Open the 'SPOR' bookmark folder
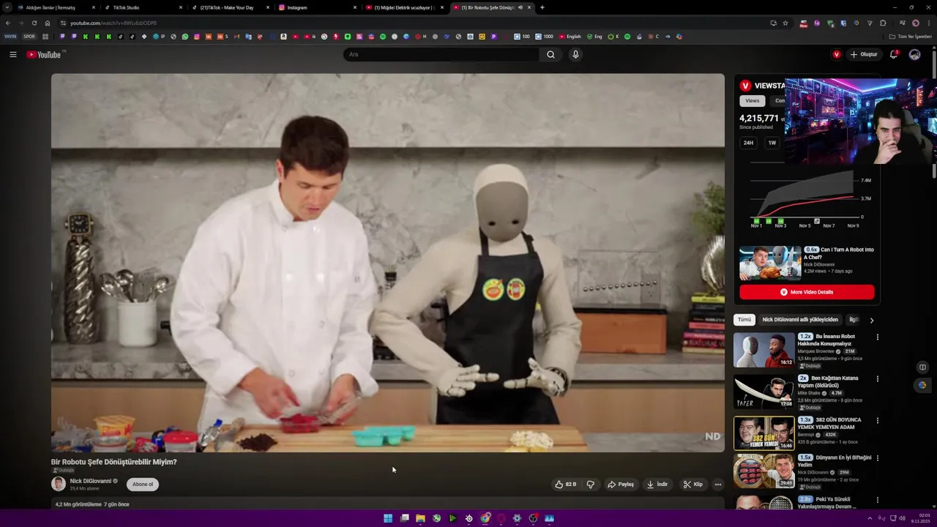 point(29,37)
